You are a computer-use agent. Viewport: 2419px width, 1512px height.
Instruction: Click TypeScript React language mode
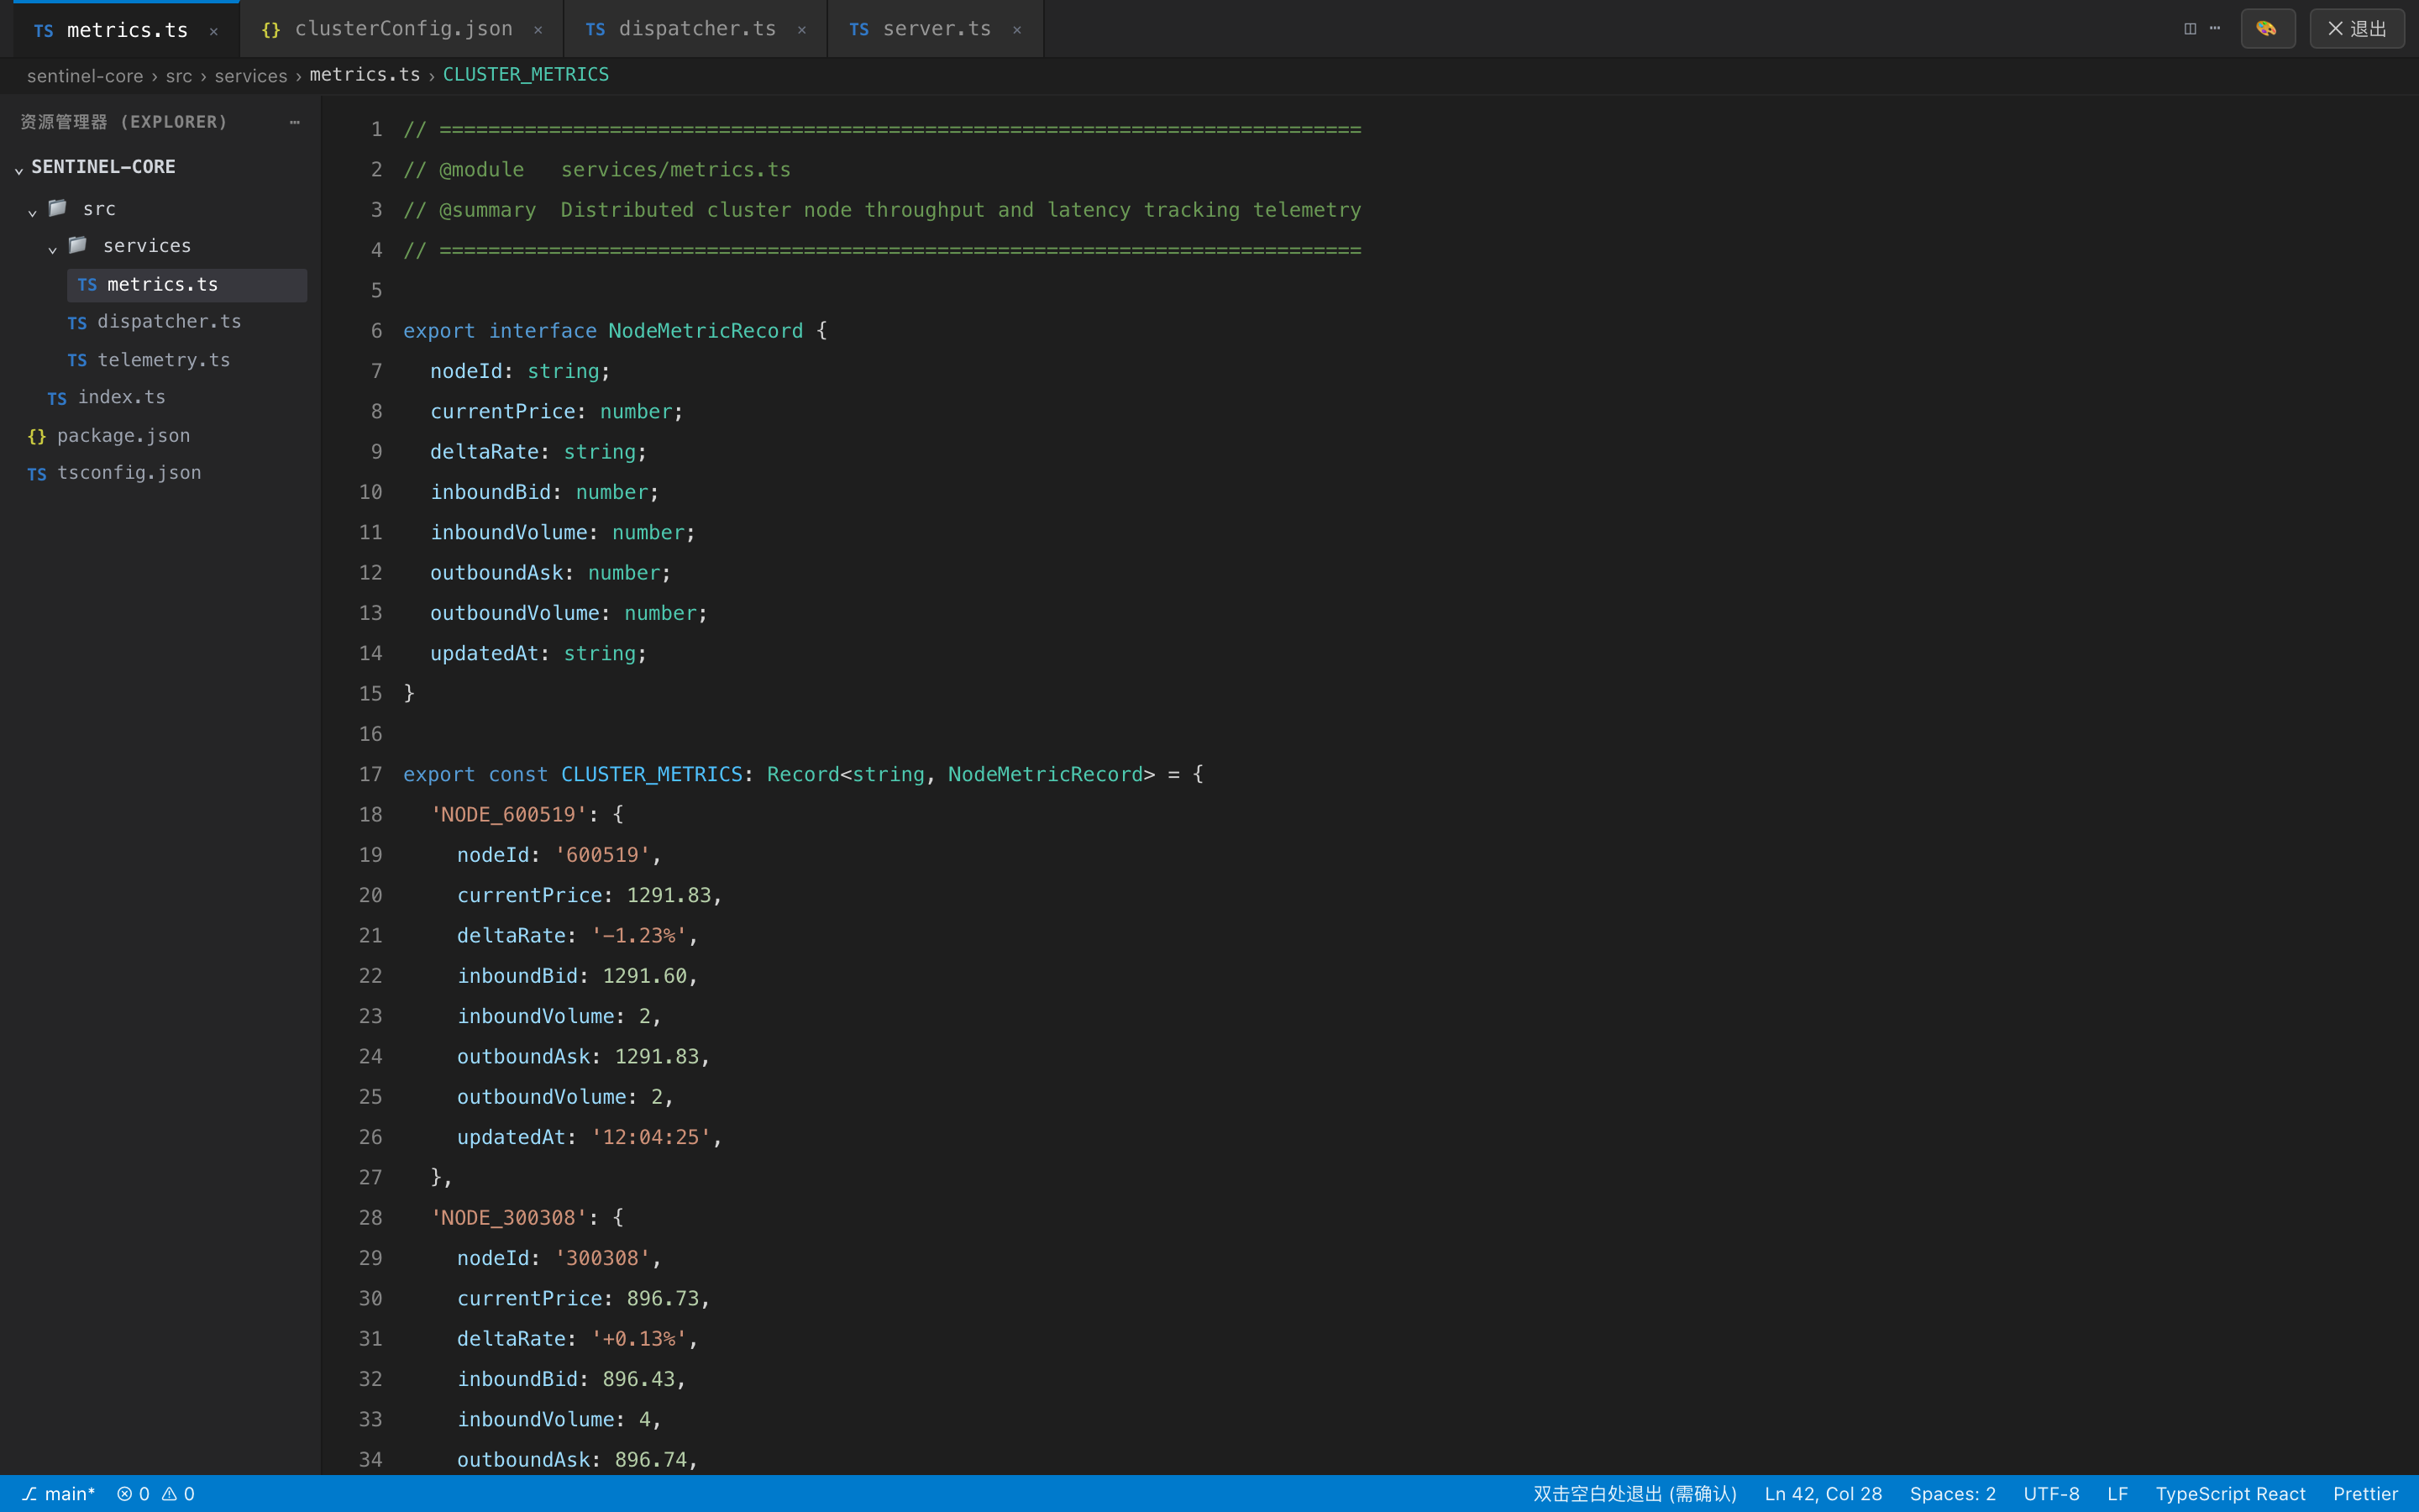pos(2230,1494)
